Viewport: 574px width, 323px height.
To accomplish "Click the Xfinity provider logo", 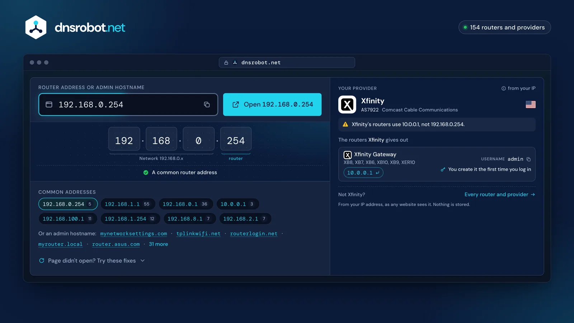I will tap(347, 104).
